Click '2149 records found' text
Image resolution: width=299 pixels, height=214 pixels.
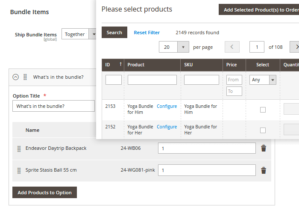click(197, 33)
